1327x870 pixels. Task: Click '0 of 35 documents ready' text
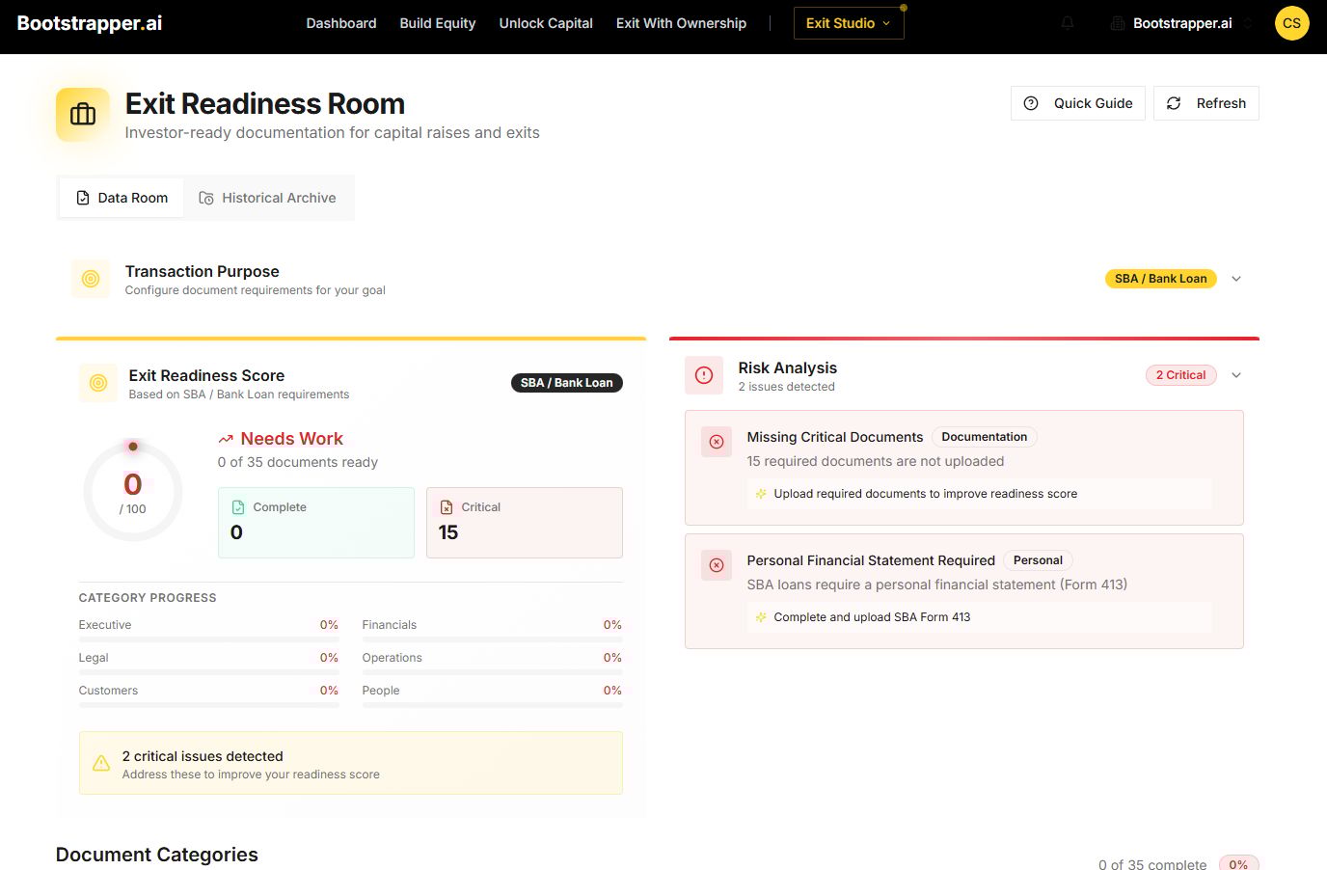click(x=298, y=462)
